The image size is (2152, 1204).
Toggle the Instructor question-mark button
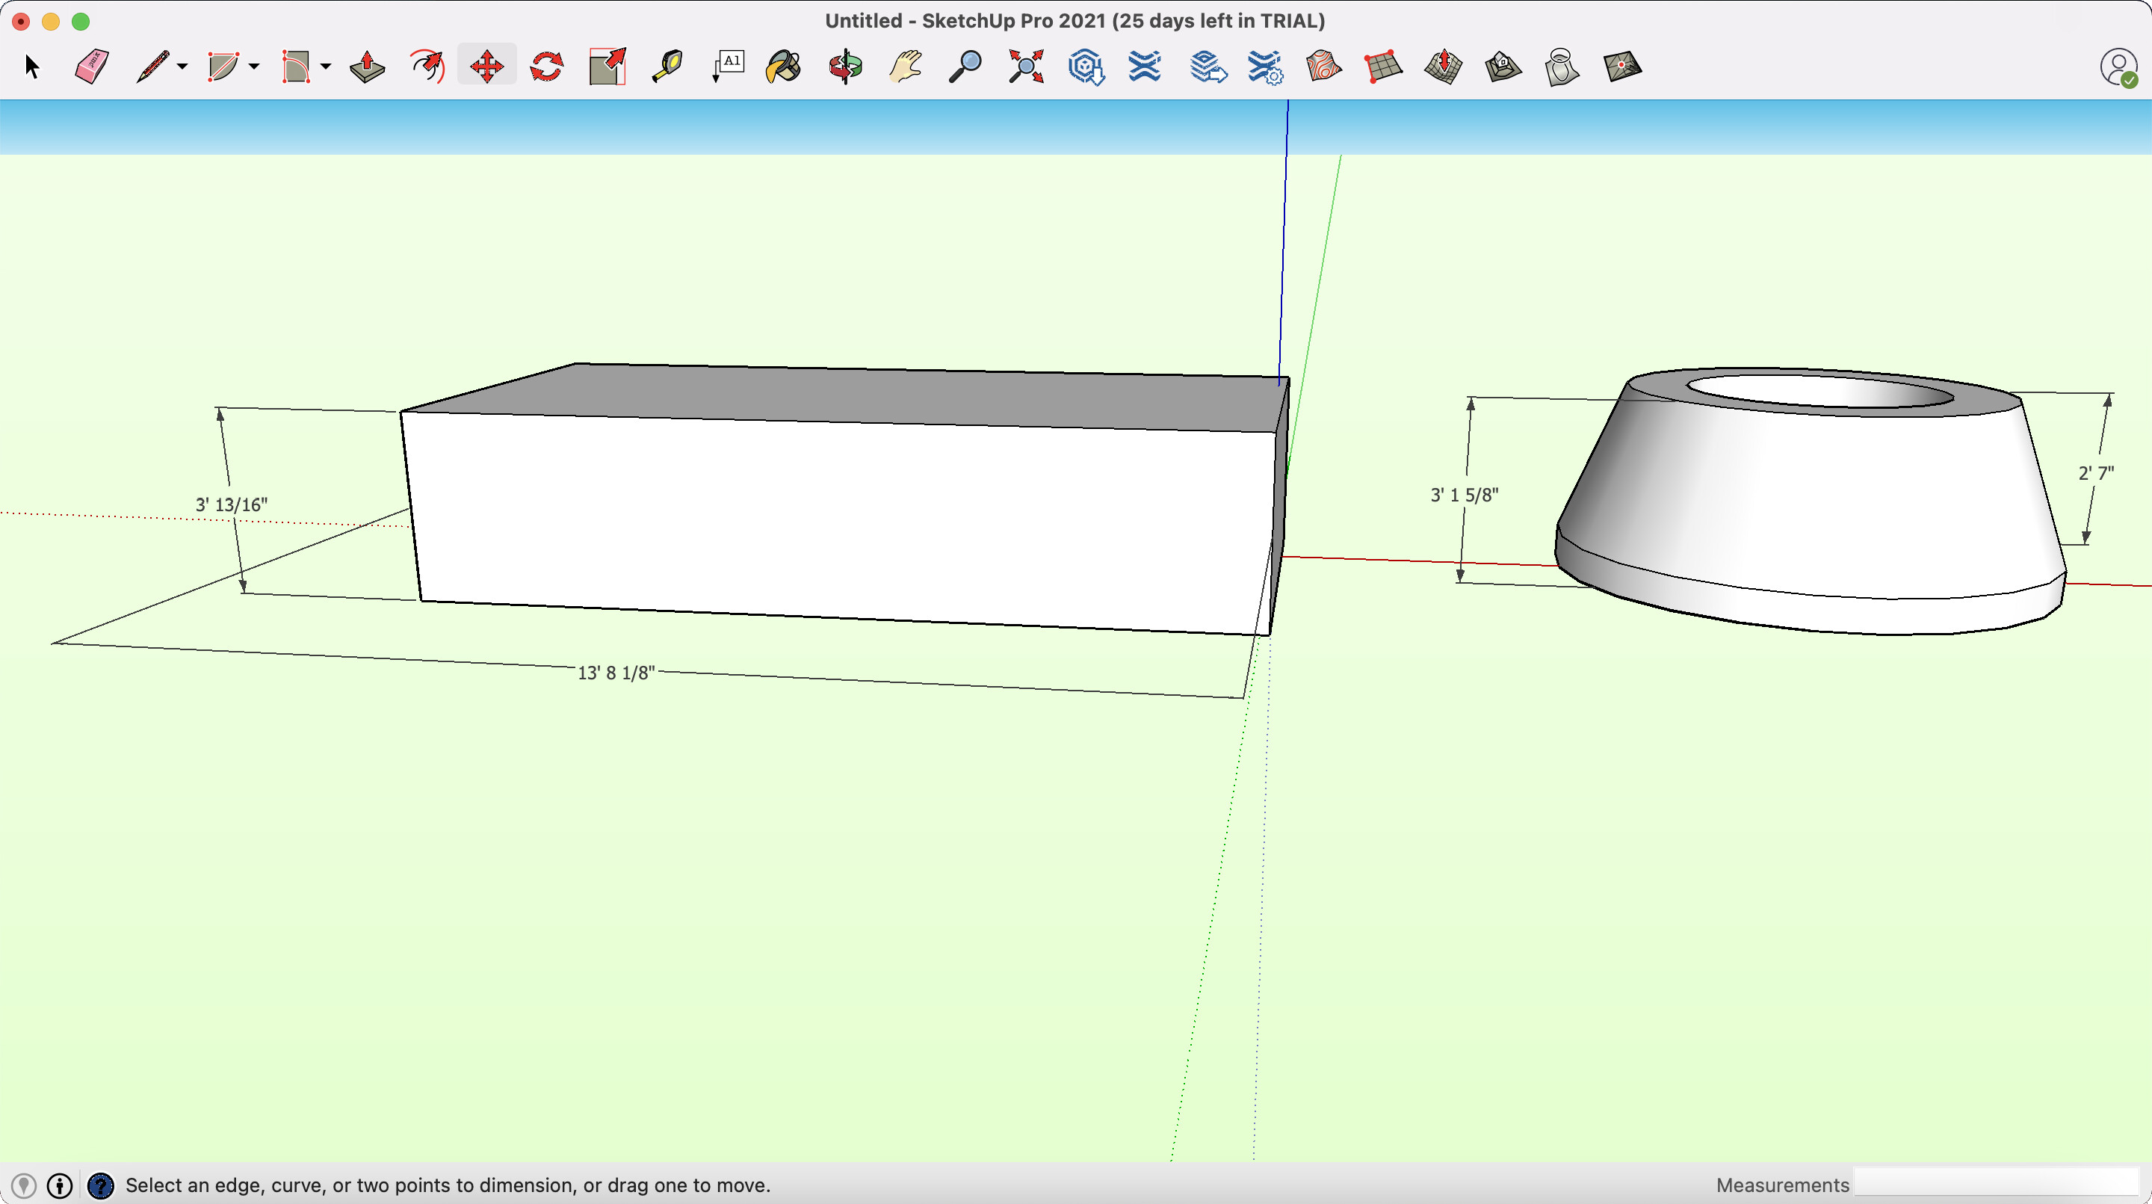(100, 1185)
